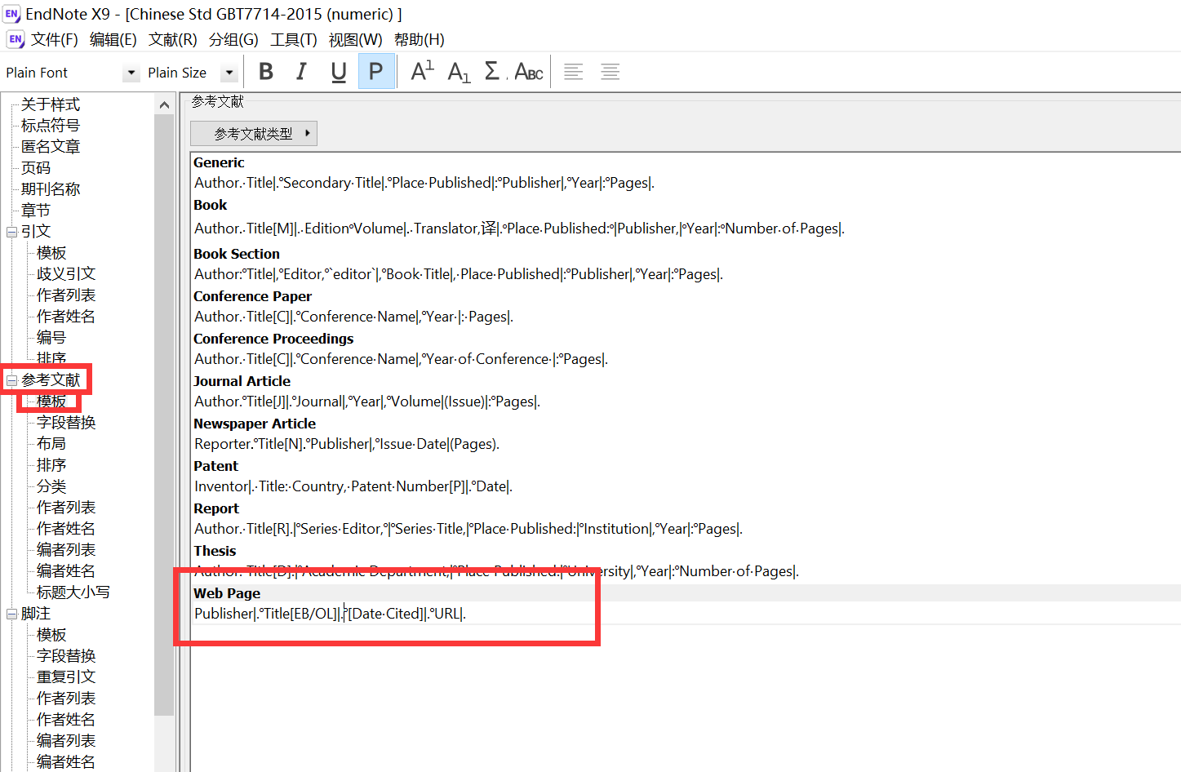
Task: Click the Symbol font (Sigma) button
Action: click(493, 72)
